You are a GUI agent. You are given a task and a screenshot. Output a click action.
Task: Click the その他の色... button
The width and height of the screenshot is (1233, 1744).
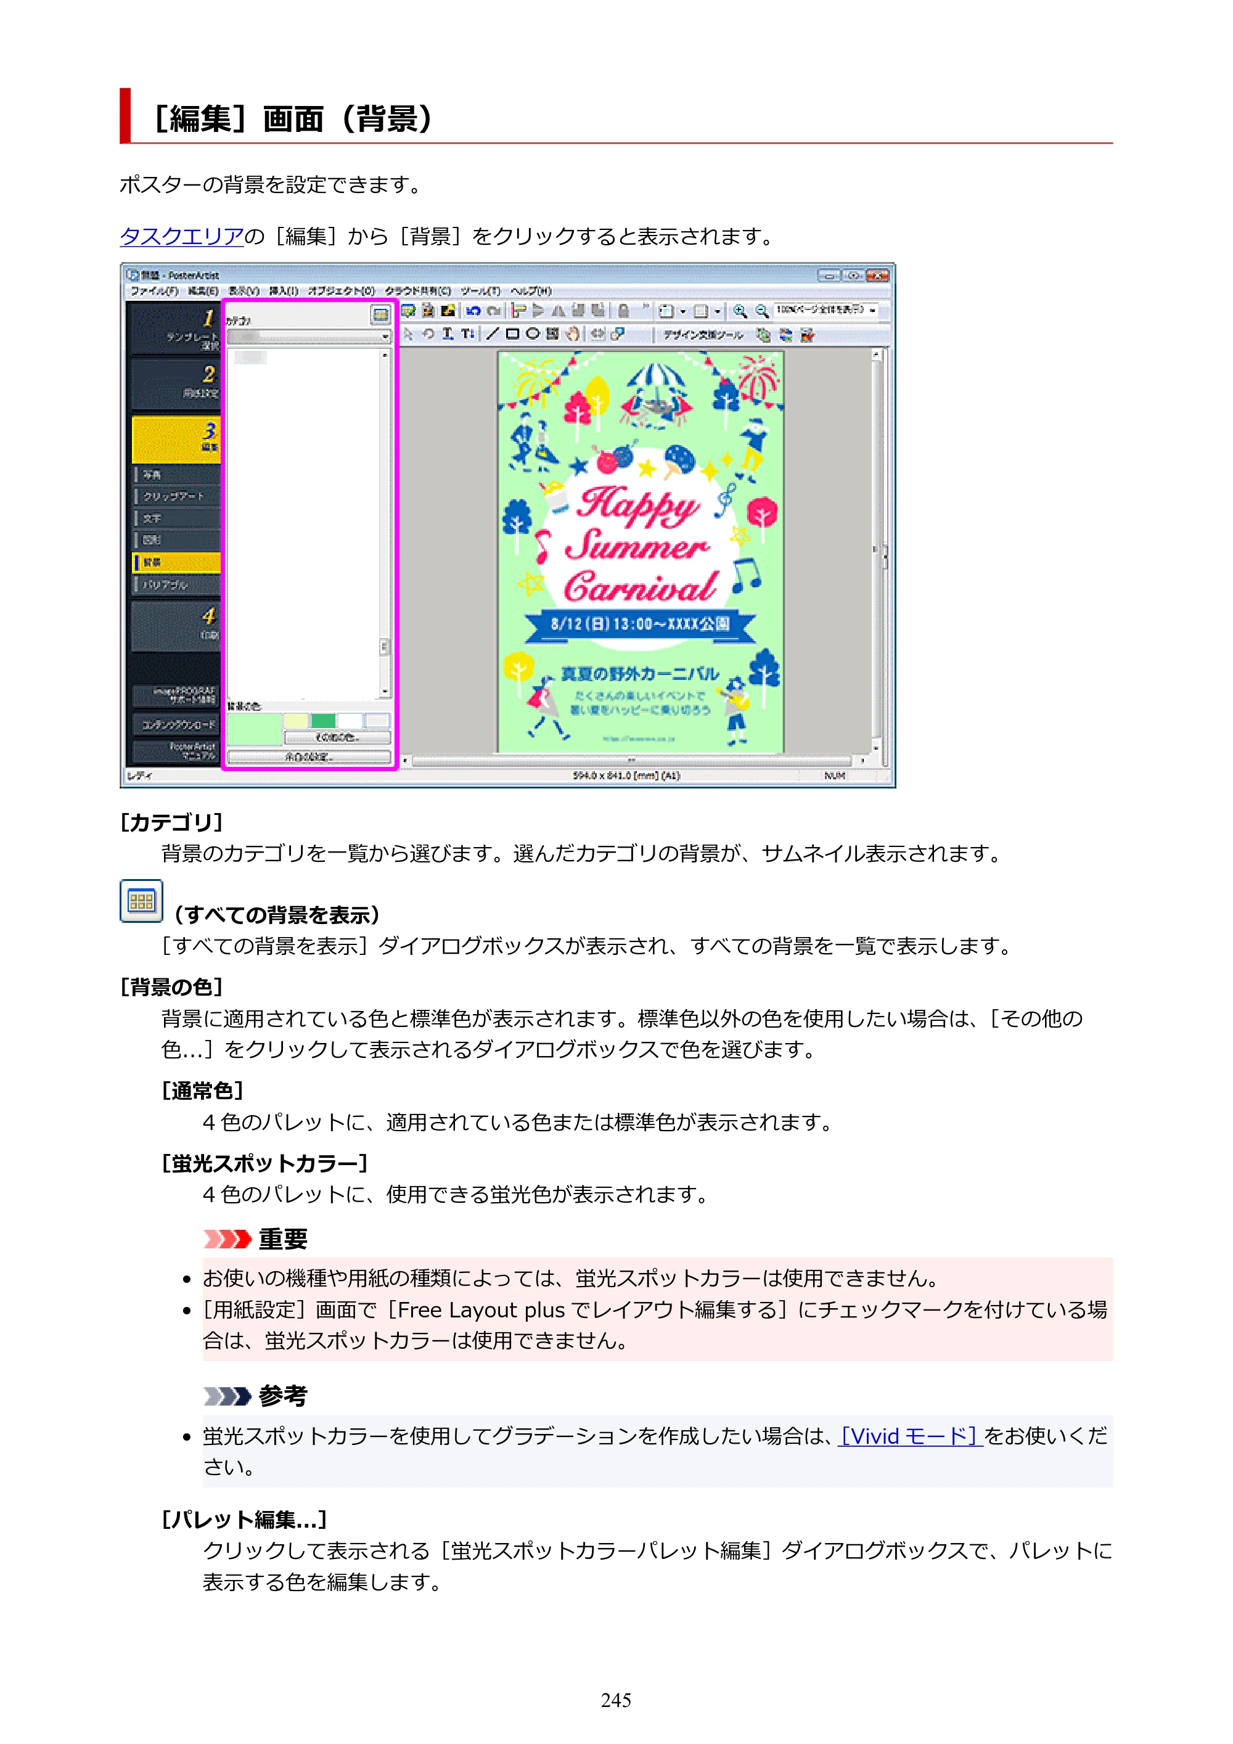click(338, 737)
